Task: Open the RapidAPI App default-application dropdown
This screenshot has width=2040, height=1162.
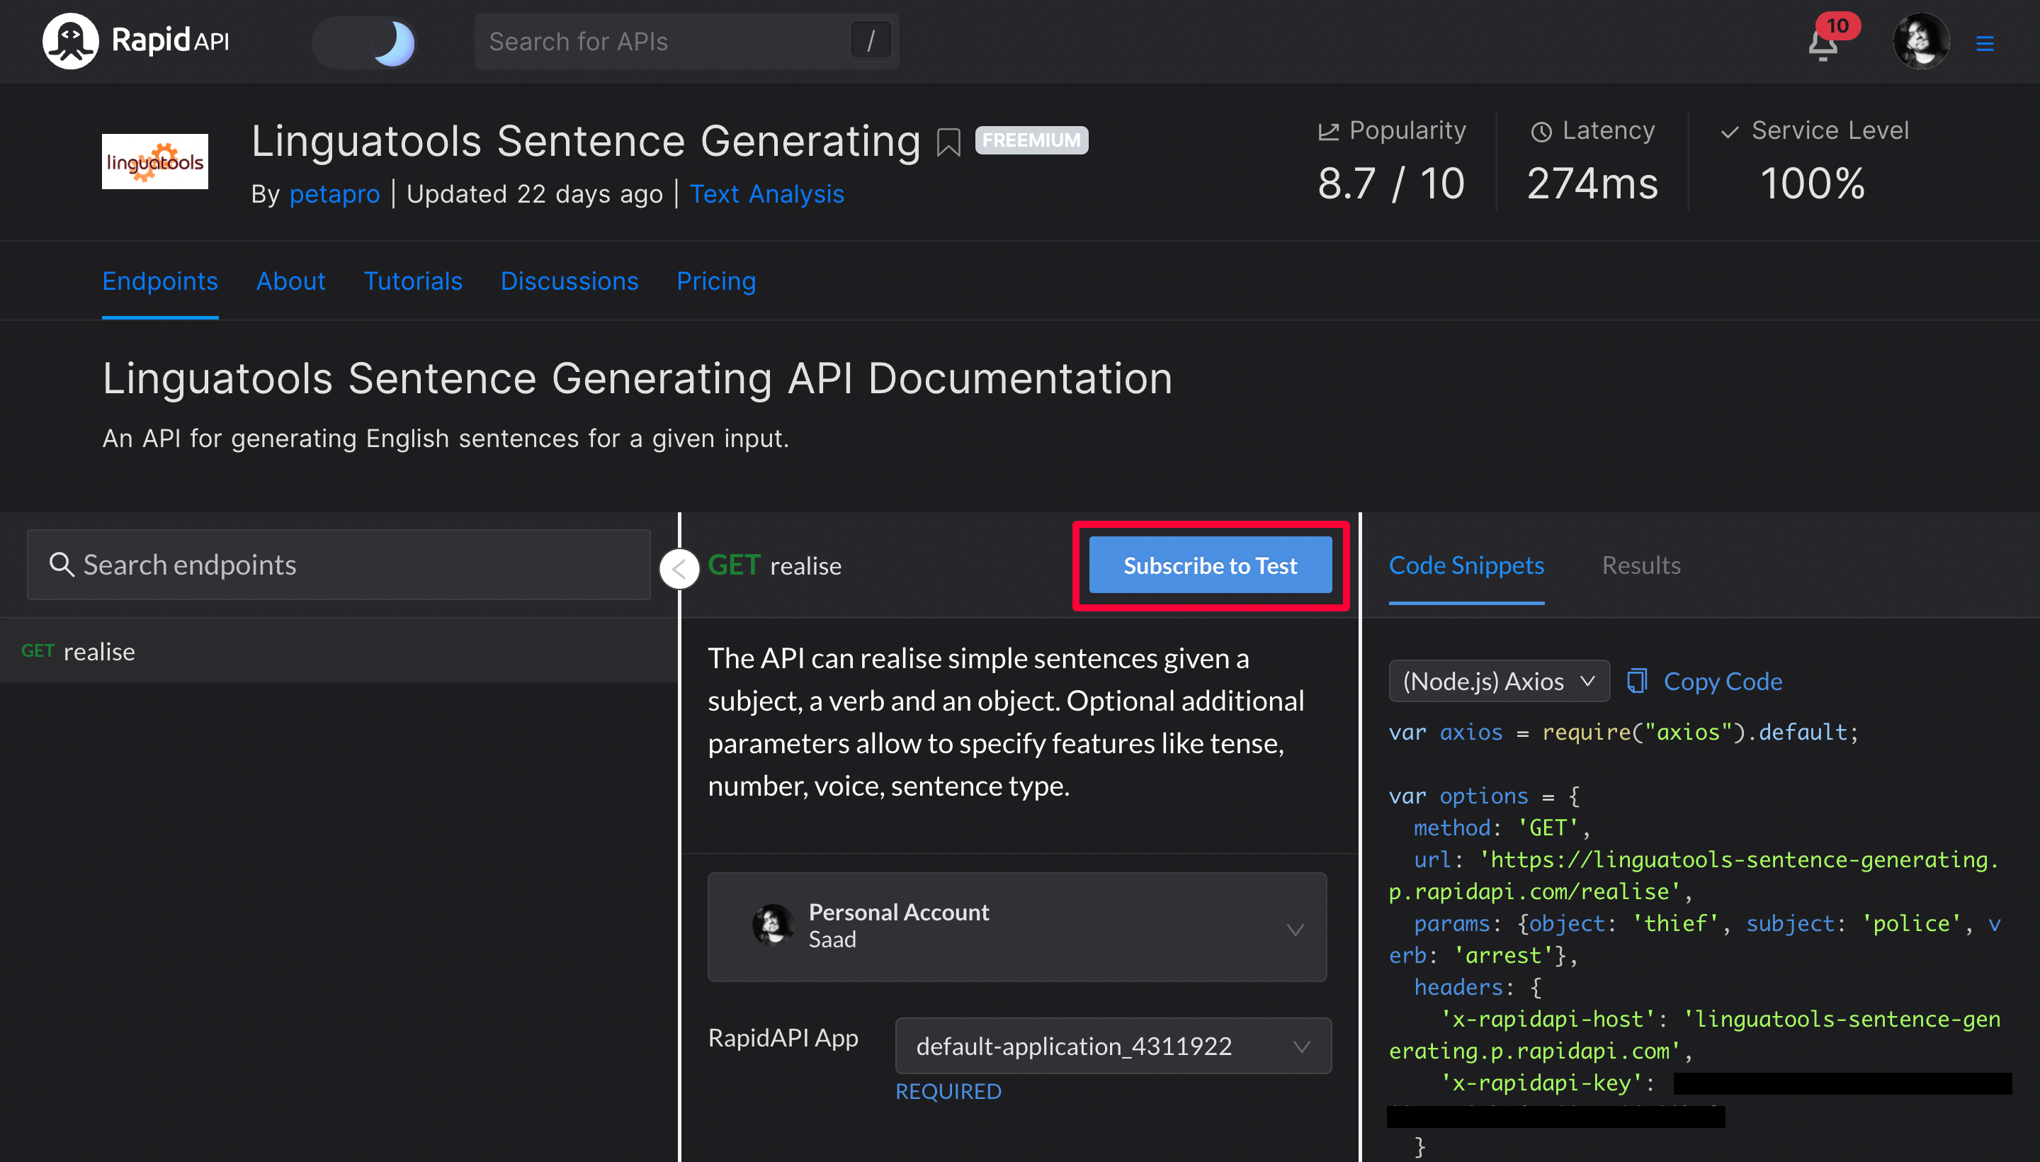Action: tap(1112, 1046)
